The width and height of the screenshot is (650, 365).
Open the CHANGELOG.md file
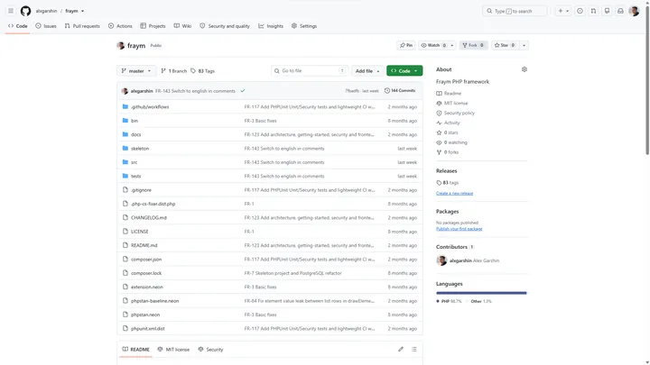pos(148,218)
